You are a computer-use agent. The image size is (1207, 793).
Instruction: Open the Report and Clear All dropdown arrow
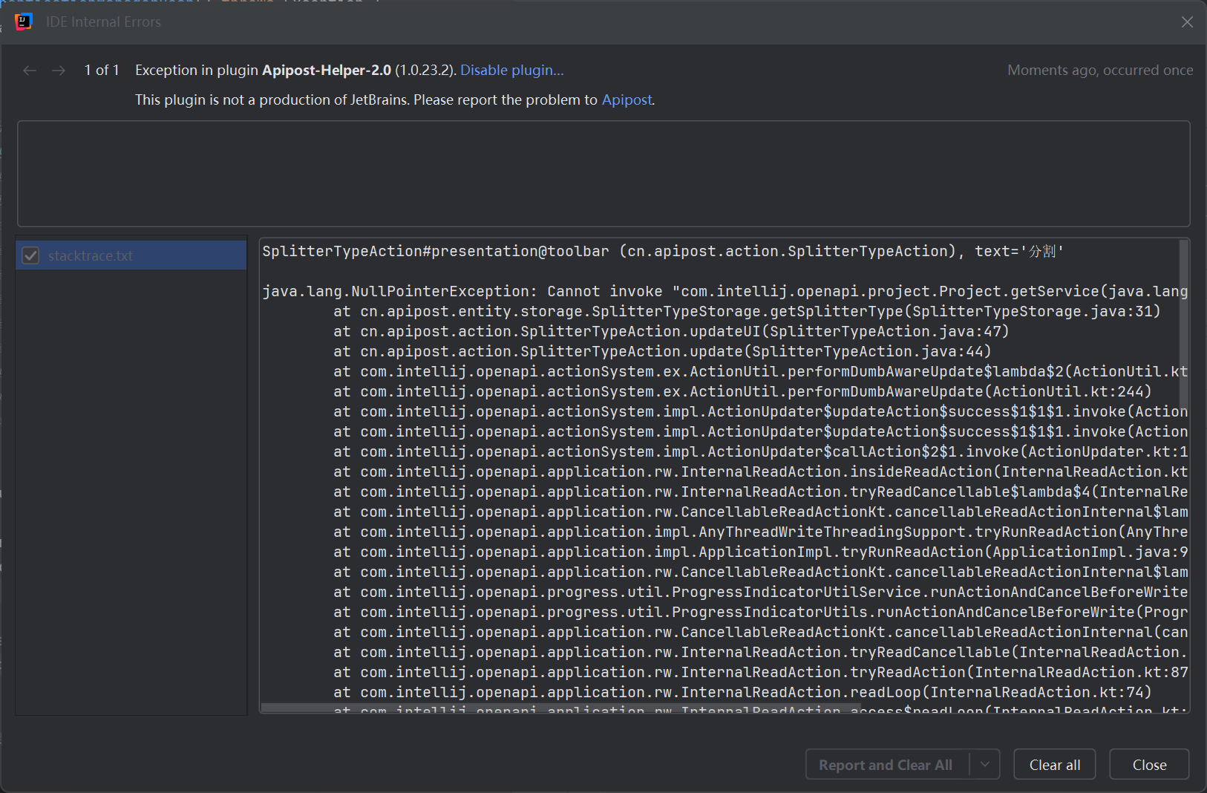pos(985,764)
